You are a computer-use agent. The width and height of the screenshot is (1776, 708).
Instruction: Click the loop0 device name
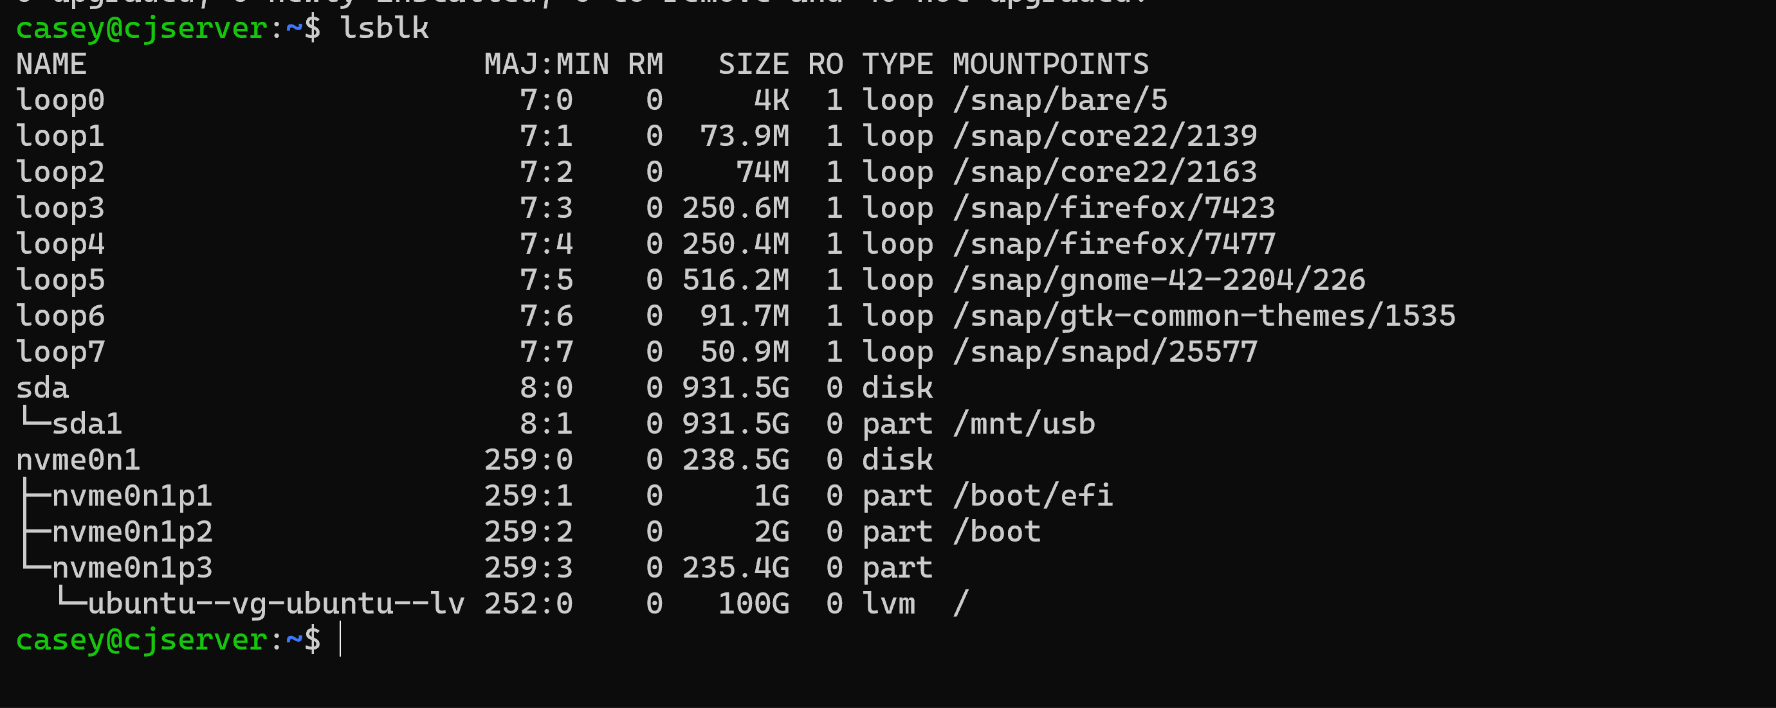click(60, 101)
